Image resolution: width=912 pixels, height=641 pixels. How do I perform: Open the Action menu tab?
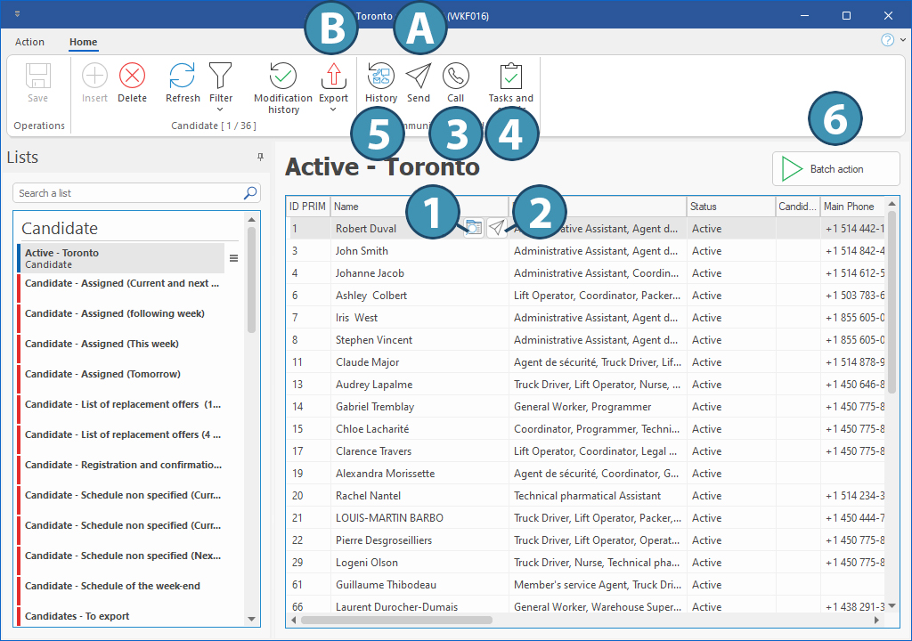[29, 42]
